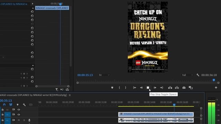Screen dimensions: 221x124
Task: Go to Out point in Program monitor
Action: click(x=162, y=87)
